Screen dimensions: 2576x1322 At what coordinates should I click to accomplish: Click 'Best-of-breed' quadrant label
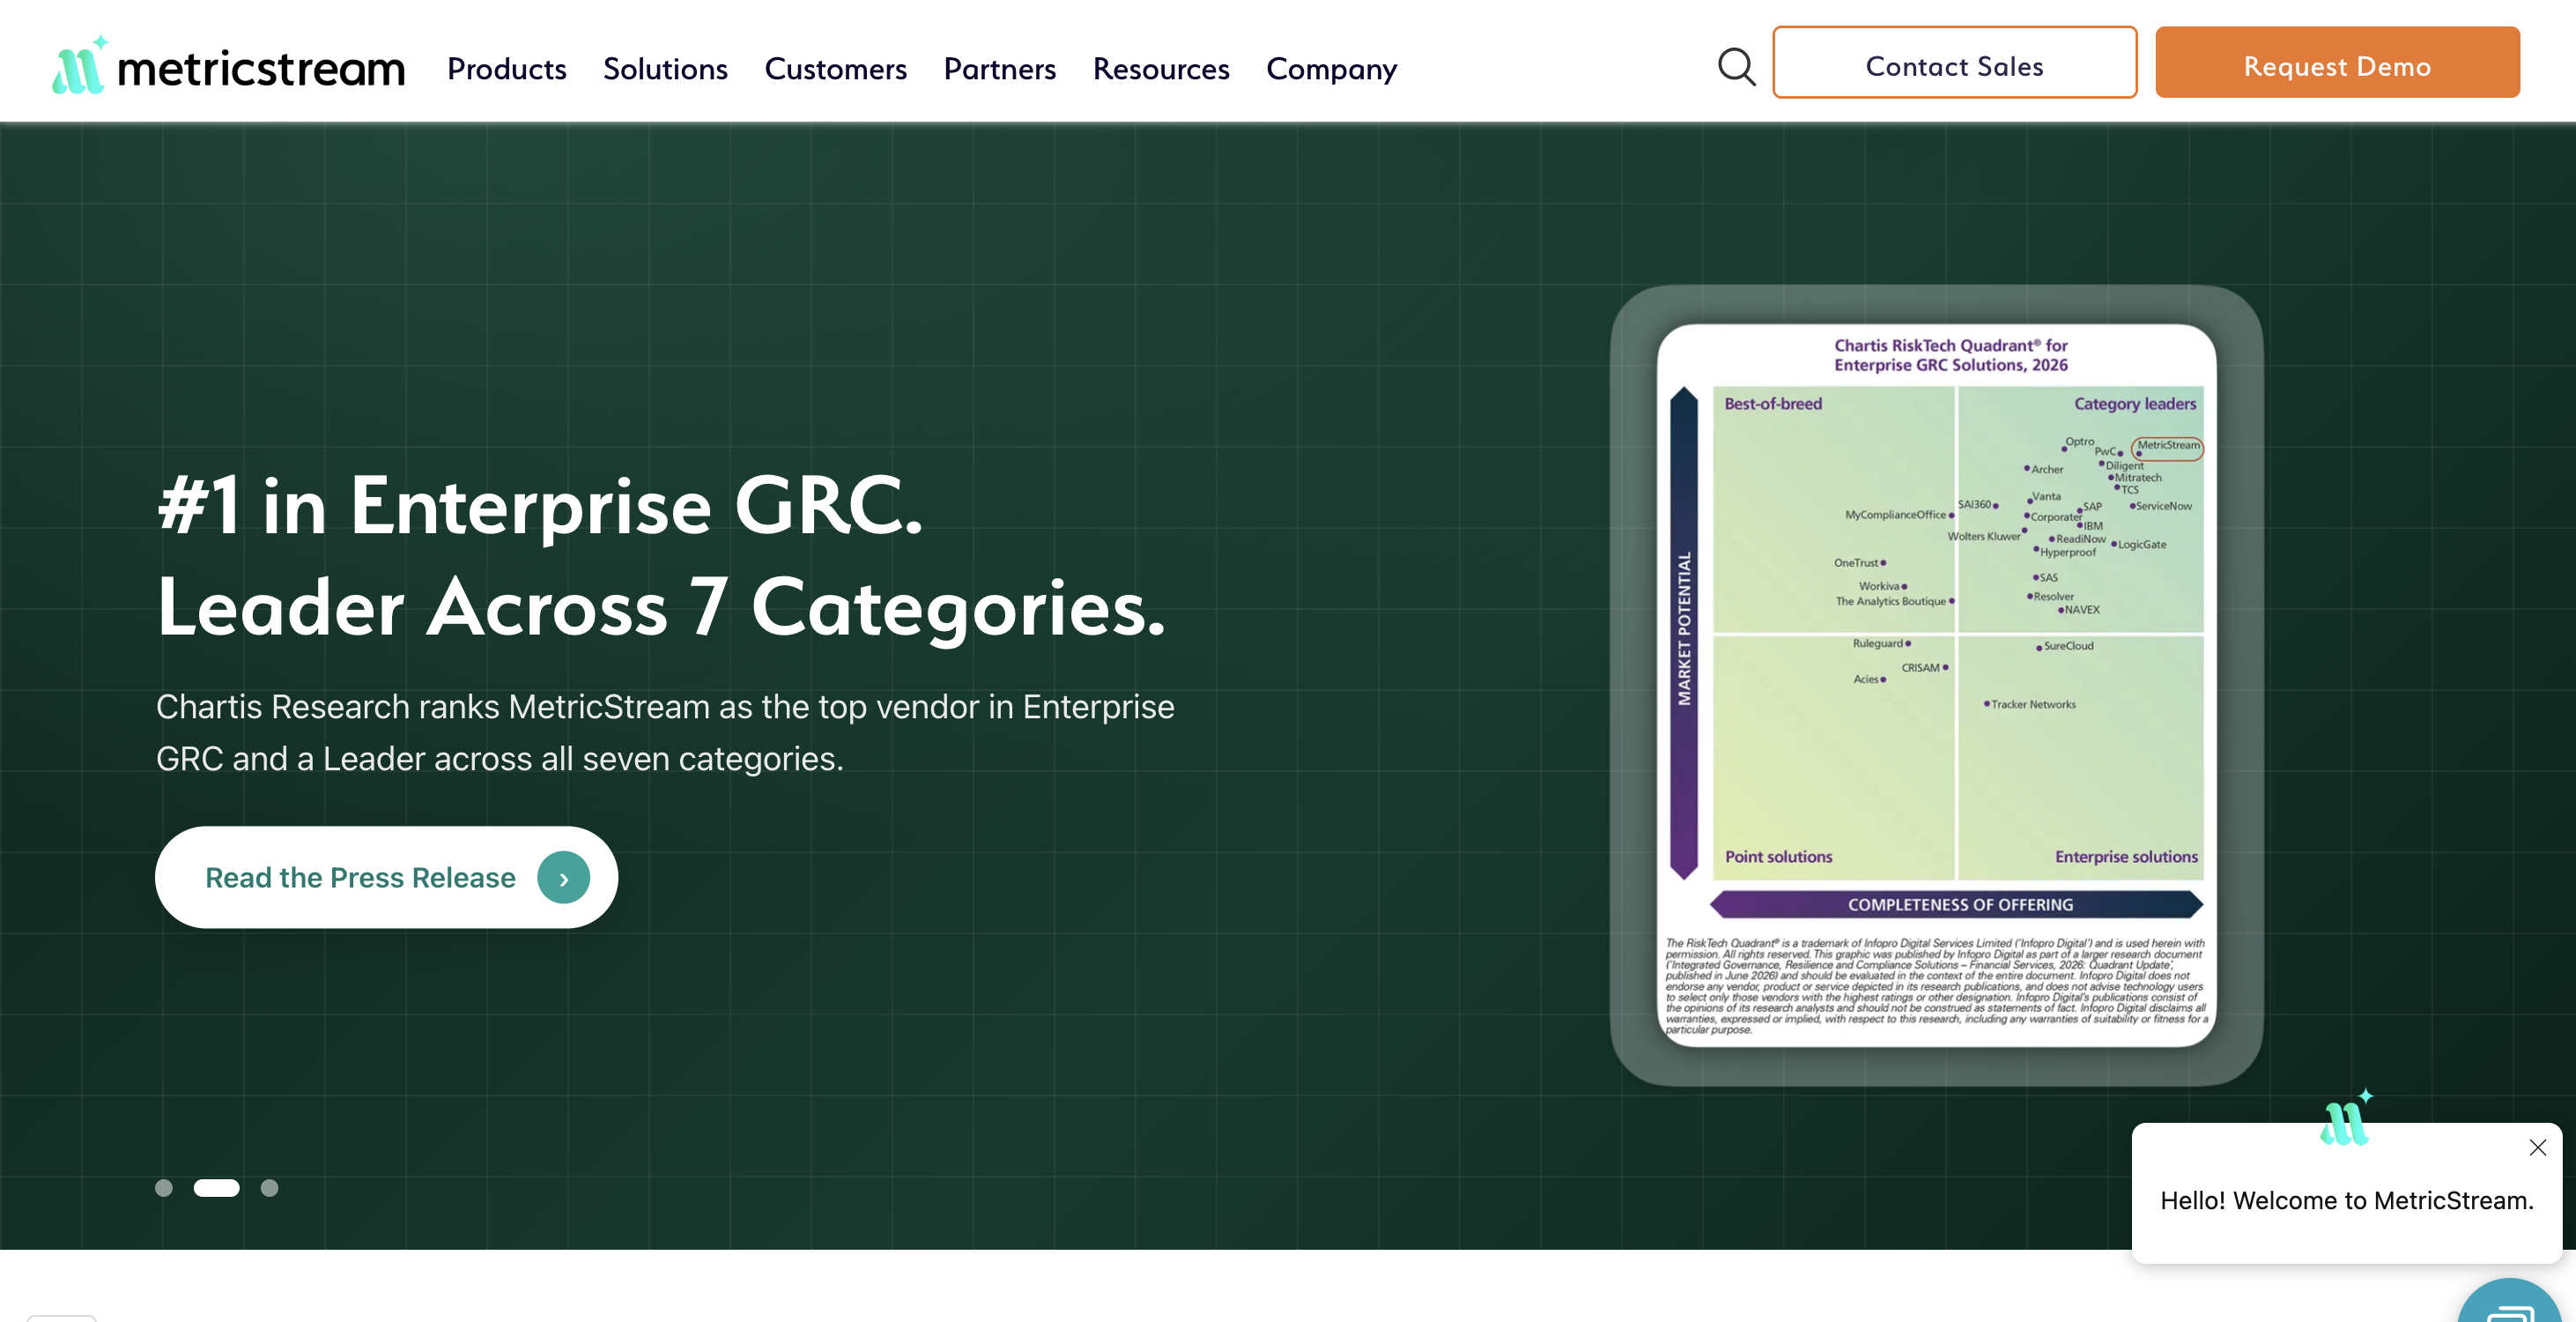[x=1773, y=404]
